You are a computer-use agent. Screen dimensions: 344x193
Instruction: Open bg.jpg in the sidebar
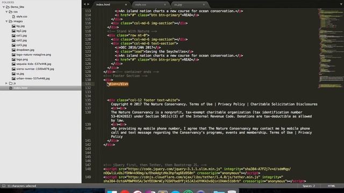[20, 26]
